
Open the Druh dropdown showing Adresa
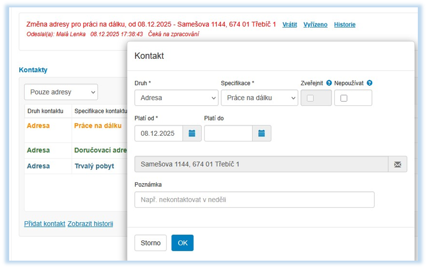coord(176,98)
